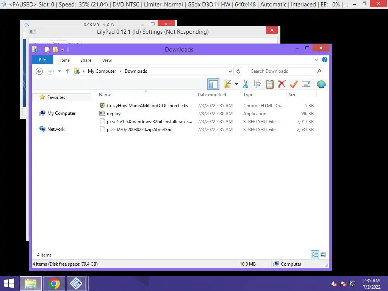
Task: Select My Computer in the navigation pane
Action: 61,113
